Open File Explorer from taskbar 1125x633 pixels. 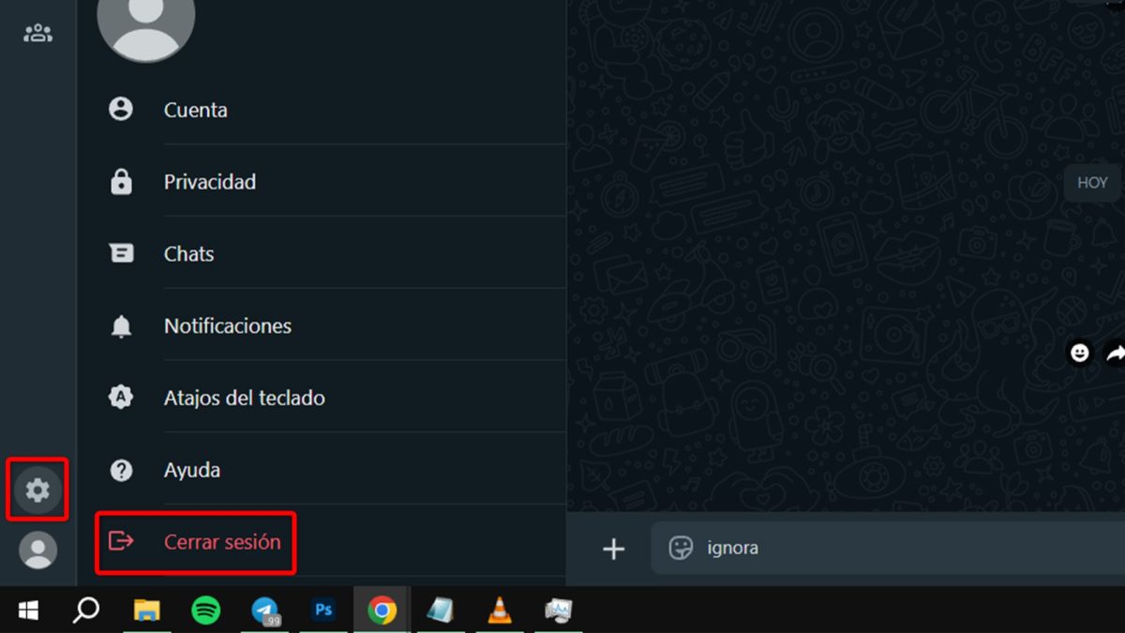tap(146, 610)
